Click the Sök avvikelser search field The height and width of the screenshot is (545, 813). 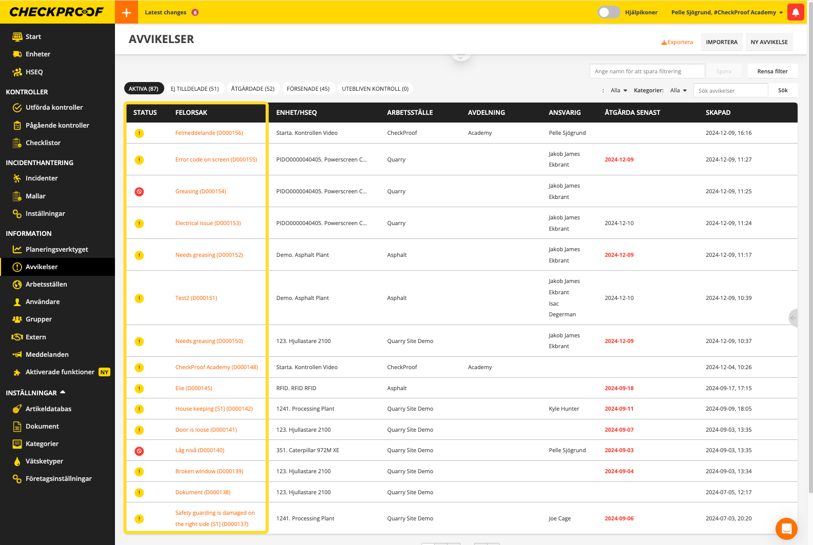tap(730, 91)
